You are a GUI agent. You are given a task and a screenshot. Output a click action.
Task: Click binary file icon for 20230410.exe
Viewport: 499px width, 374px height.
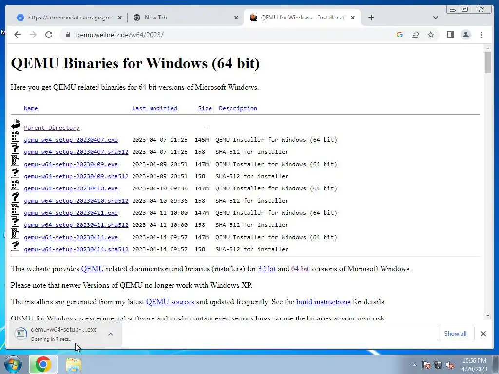tap(15, 185)
